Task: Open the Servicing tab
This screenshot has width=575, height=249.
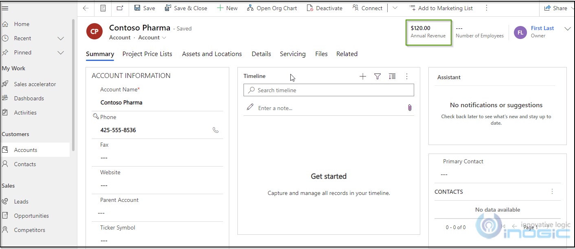Action: point(292,54)
